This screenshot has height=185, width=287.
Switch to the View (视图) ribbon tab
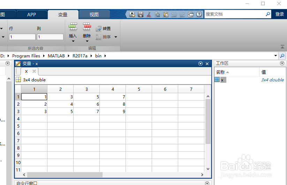point(94,15)
